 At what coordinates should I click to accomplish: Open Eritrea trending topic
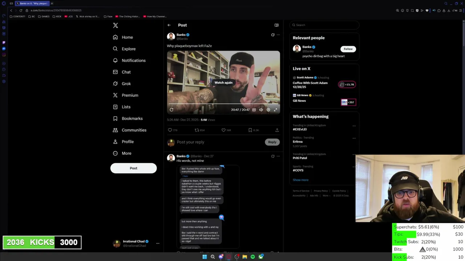[x=298, y=142]
